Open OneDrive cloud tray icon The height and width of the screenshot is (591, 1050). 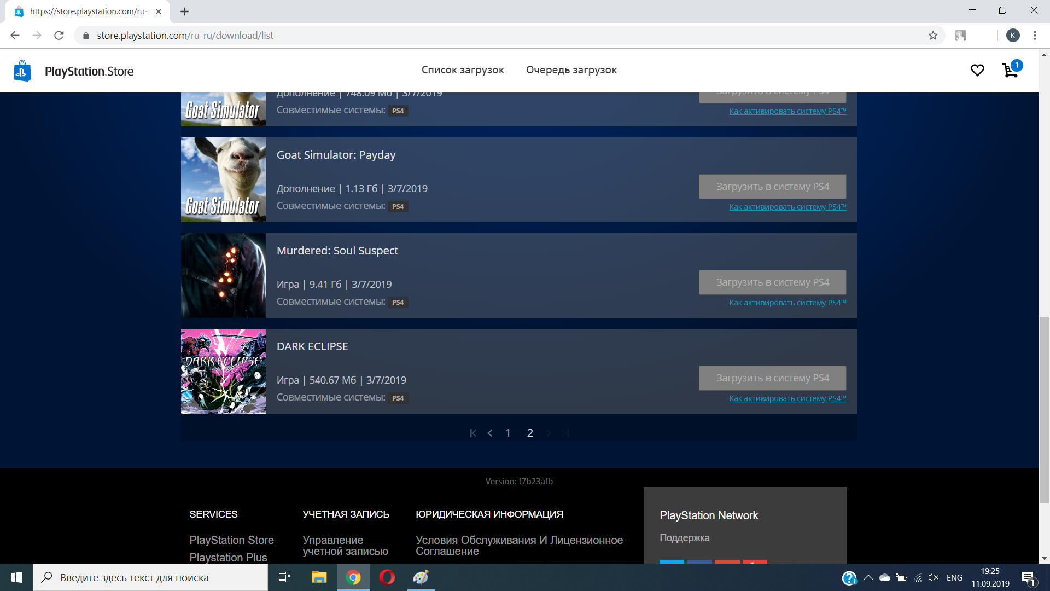point(885,577)
